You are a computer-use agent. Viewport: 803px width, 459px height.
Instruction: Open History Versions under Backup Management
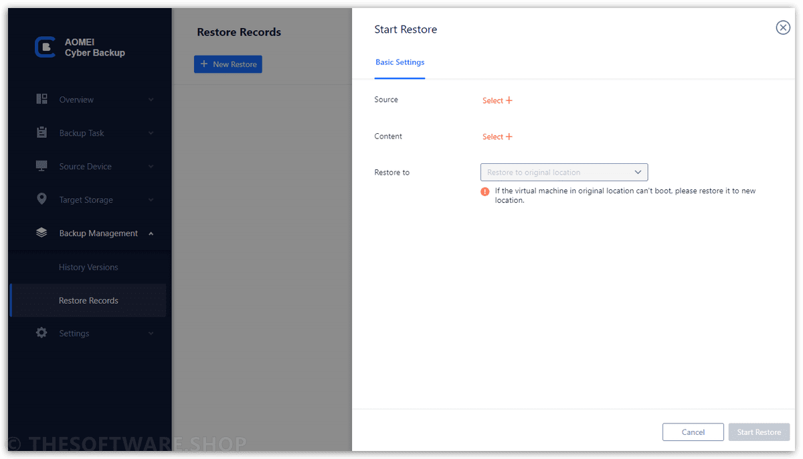[x=88, y=267]
